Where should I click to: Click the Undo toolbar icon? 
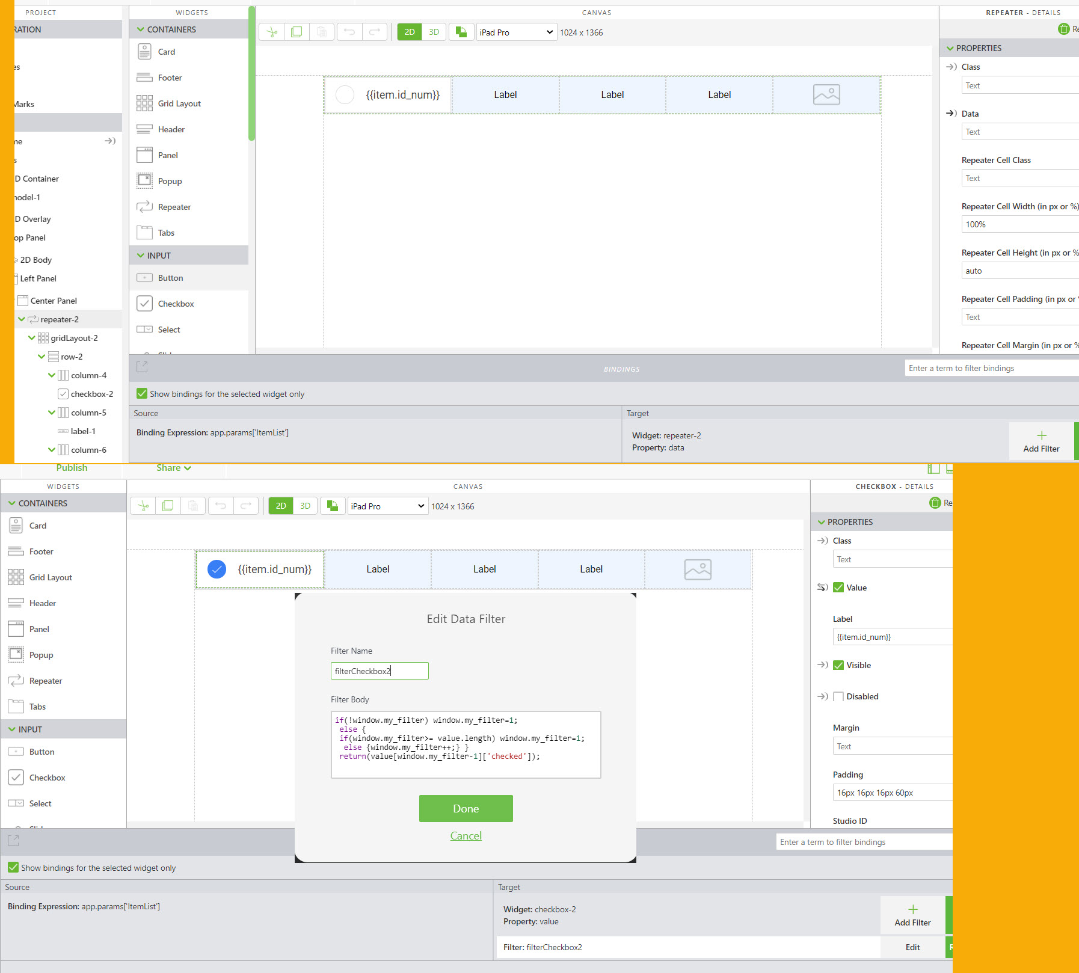[349, 32]
